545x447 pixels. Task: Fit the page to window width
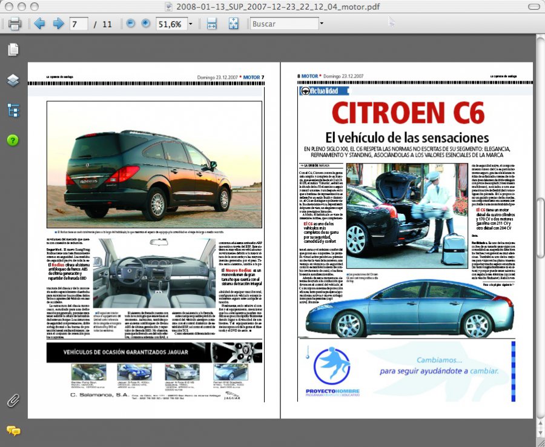click(211, 24)
